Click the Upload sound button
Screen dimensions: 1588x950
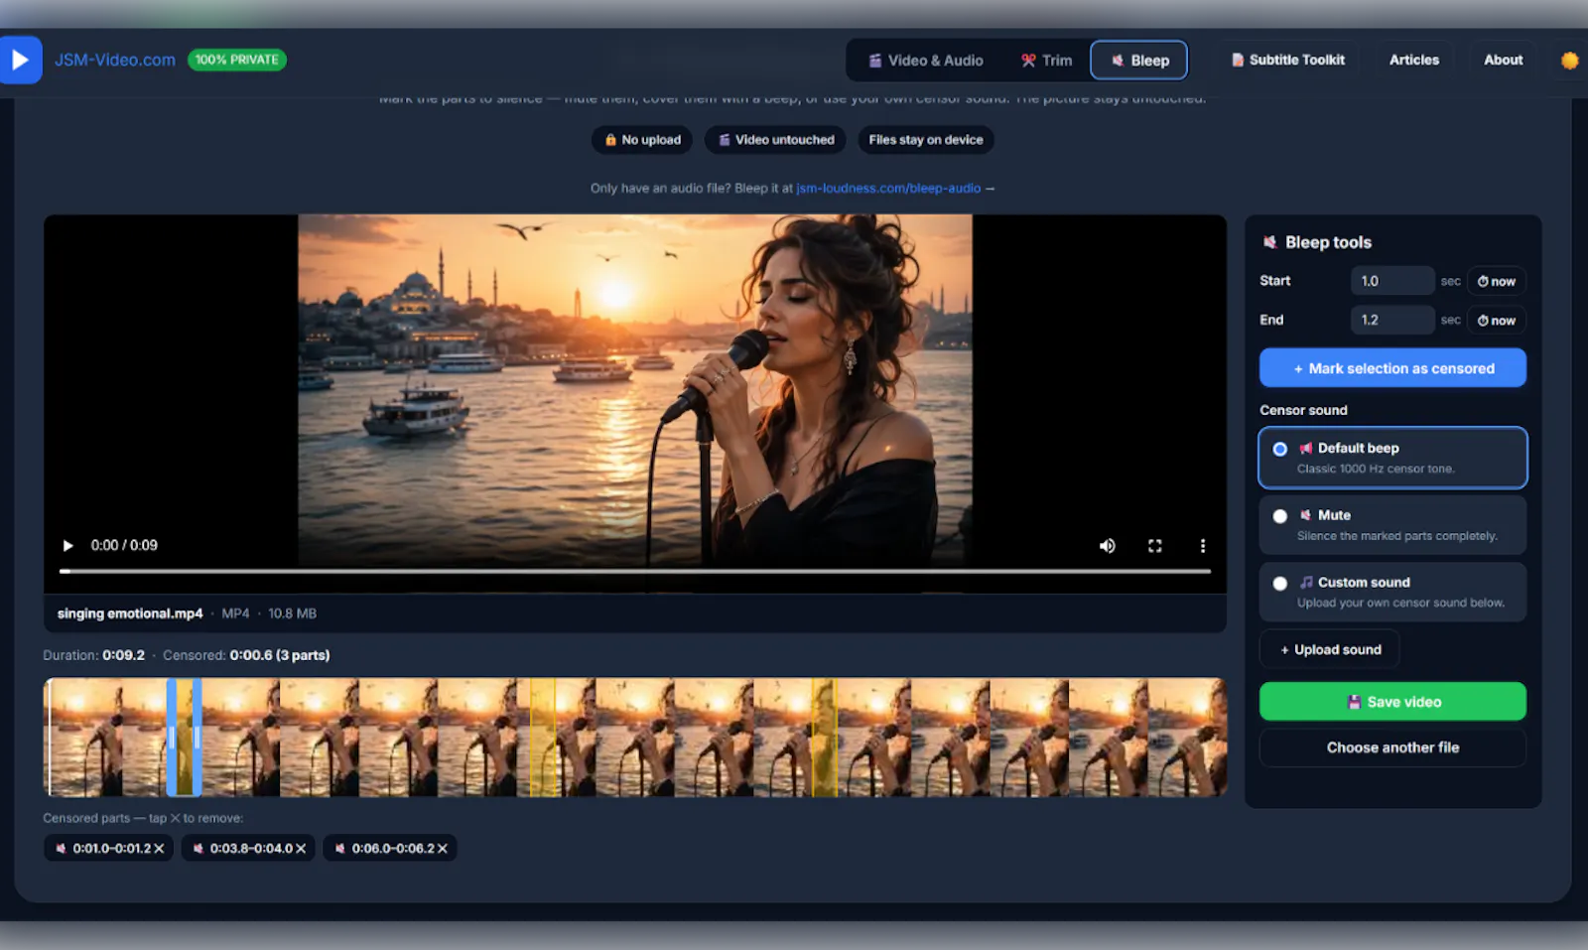point(1330,649)
